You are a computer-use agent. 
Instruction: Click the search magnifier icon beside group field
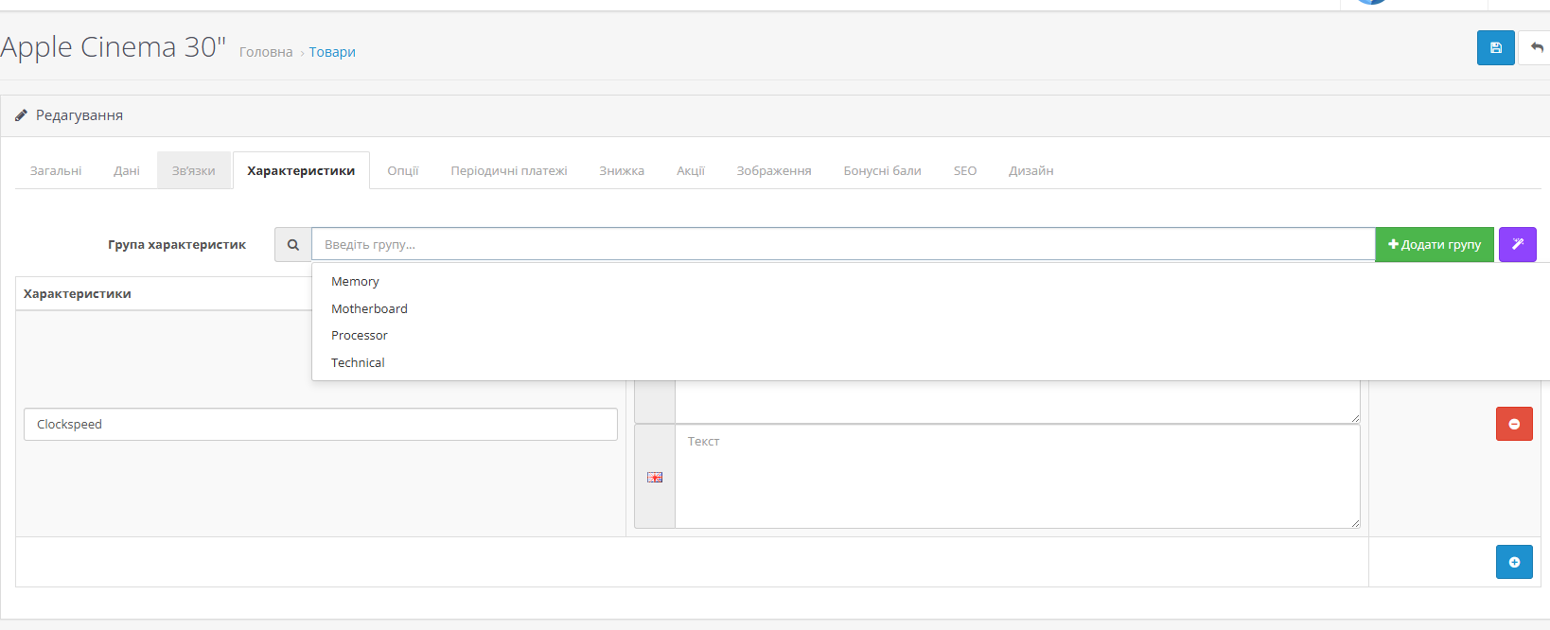(x=293, y=244)
